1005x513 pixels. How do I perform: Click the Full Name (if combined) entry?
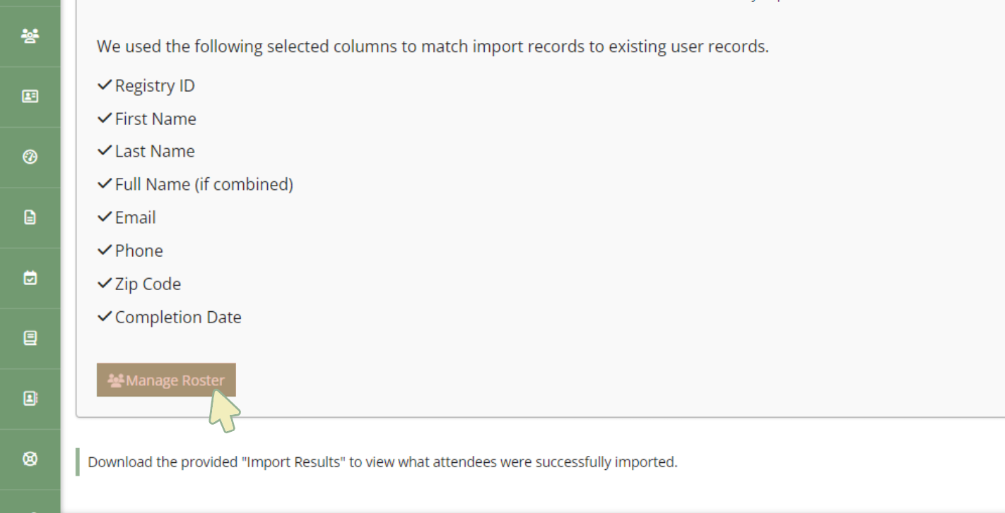click(x=204, y=184)
